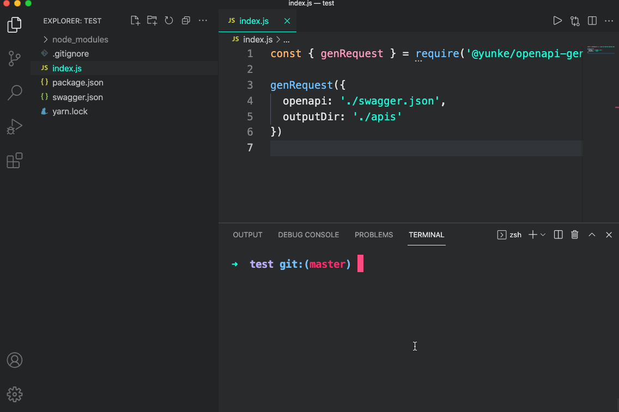The width and height of the screenshot is (619, 412).
Task: Open the Source Control view
Action: tap(15, 59)
